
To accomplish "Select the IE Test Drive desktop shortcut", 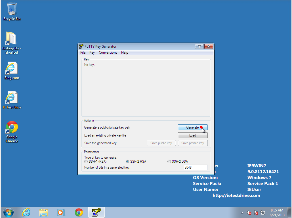I will 12,100.
